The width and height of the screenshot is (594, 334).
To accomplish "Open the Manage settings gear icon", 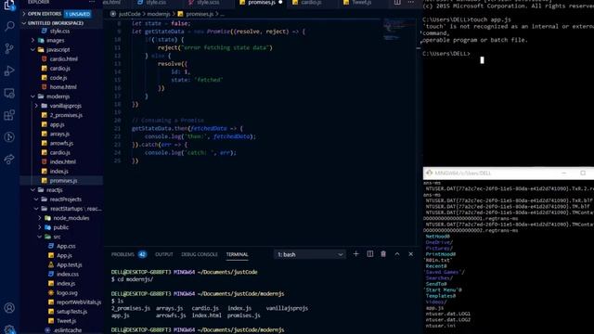I will tap(9, 329).
